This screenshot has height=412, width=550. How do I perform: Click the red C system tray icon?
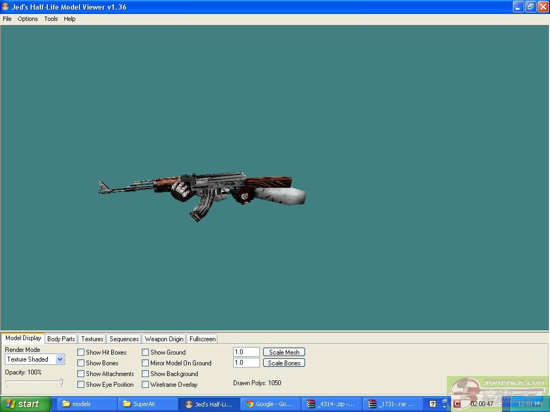click(457, 404)
